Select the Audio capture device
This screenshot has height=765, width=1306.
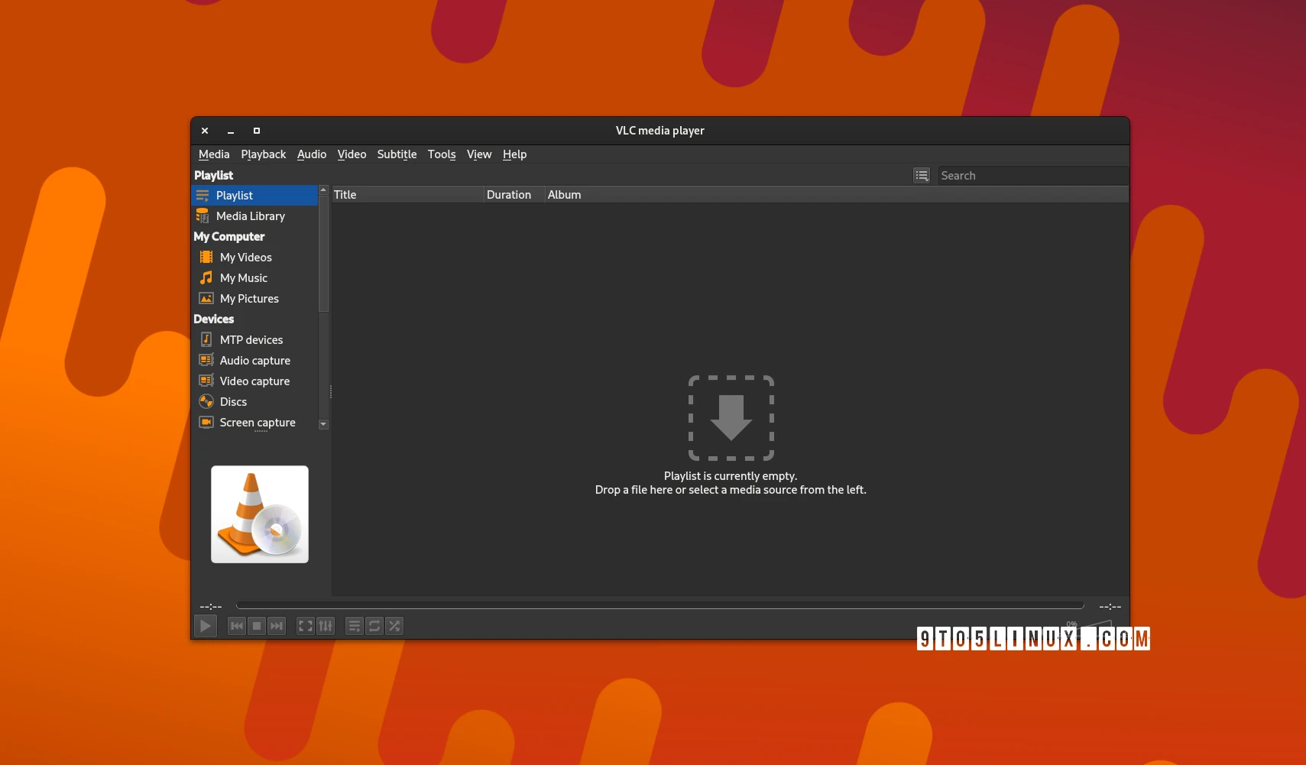[254, 360]
